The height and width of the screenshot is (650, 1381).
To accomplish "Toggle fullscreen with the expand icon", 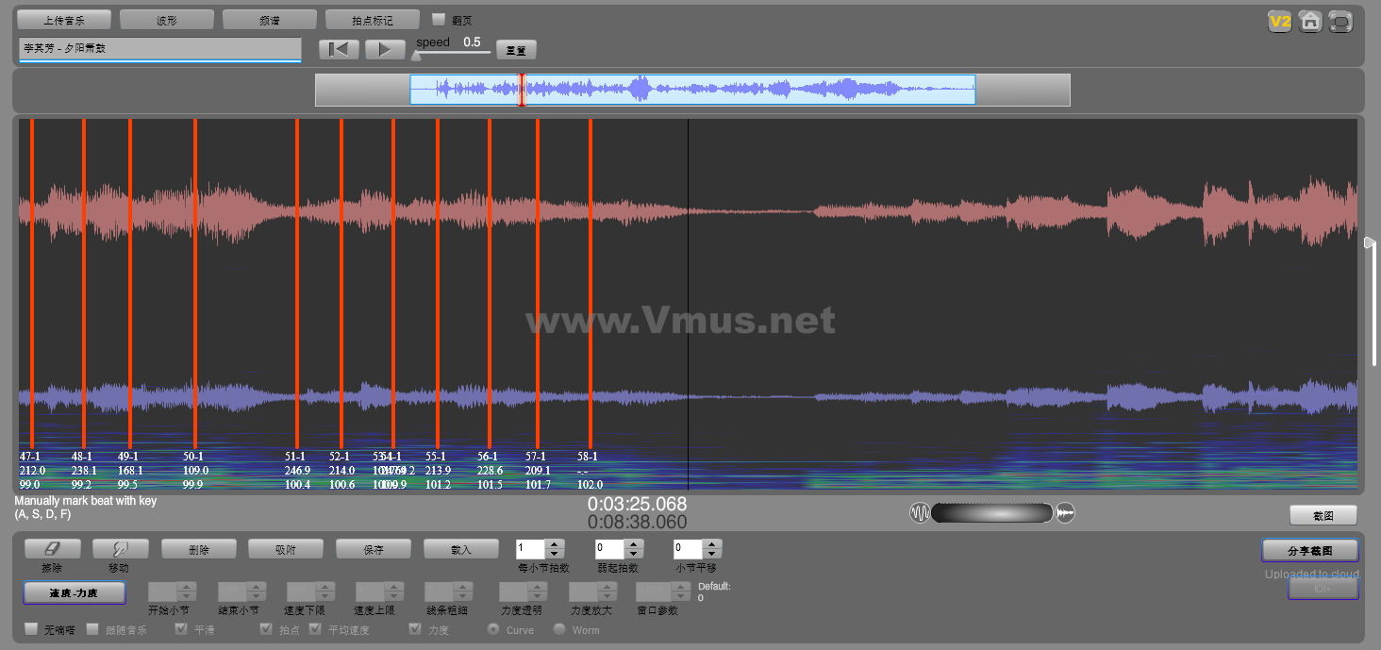I will [1340, 21].
